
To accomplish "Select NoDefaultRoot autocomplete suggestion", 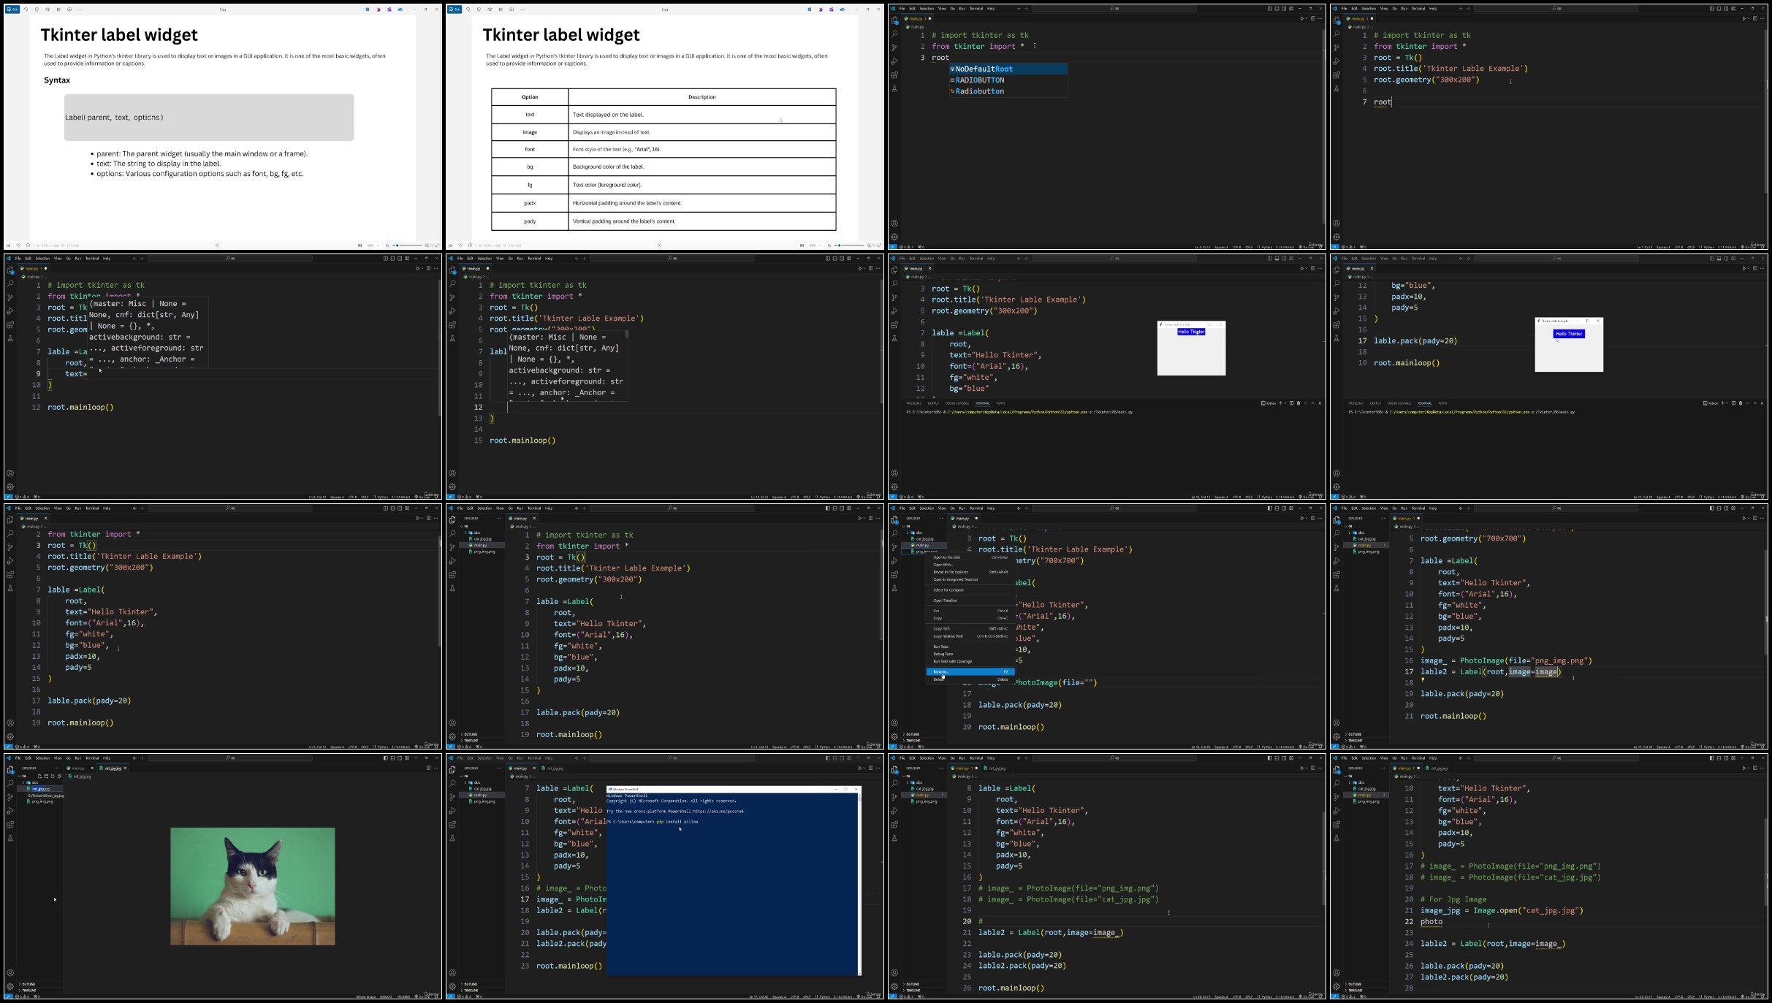I will click(x=1008, y=69).
